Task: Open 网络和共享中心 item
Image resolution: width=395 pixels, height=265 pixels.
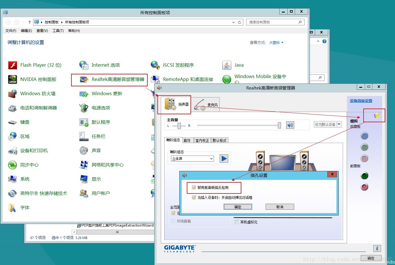Action: (x=102, y=165)
